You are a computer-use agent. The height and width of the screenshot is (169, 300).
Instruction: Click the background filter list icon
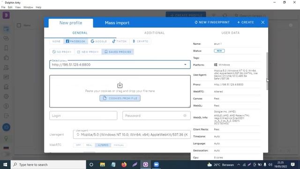[x=214, y=15]
